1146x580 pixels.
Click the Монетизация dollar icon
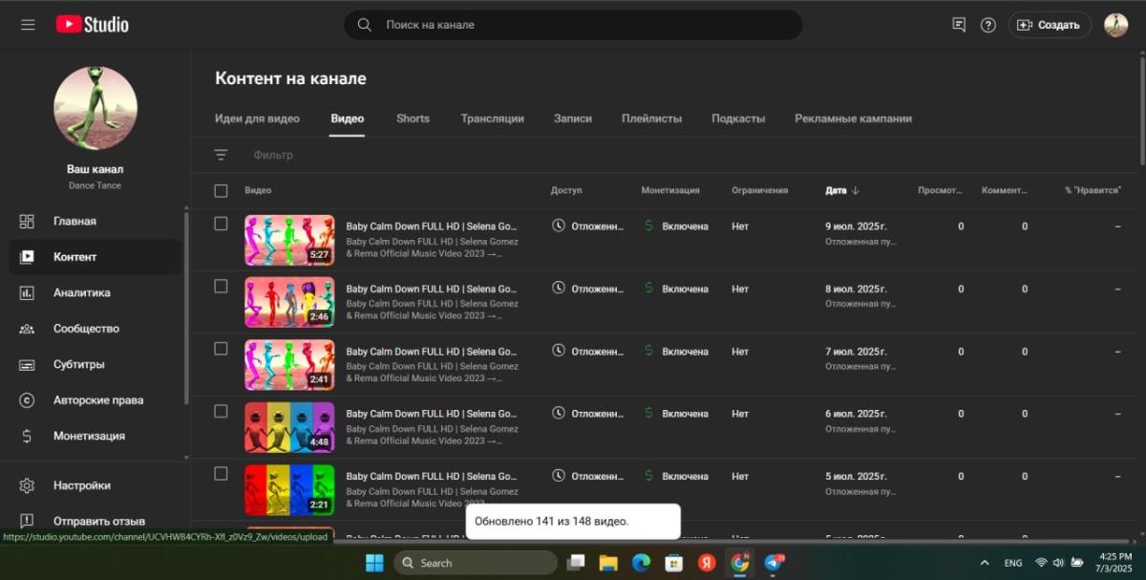[x=27, y=436]
